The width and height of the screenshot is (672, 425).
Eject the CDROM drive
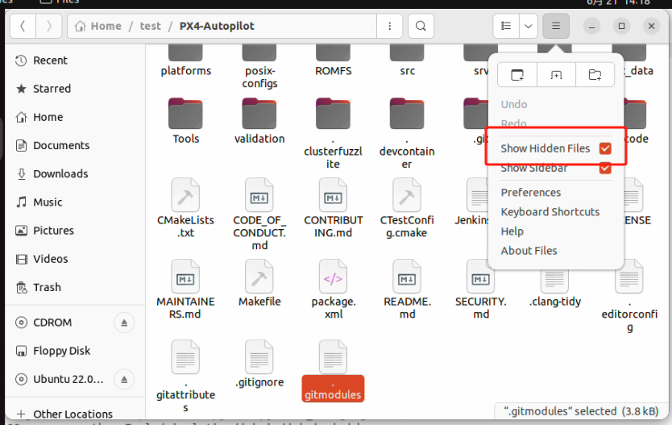pos(124,323)
